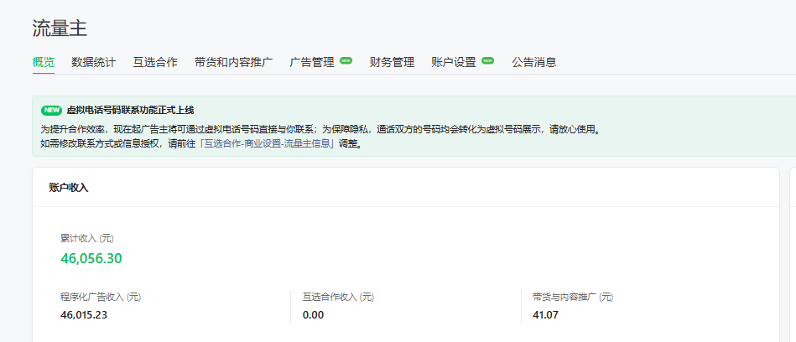
Task: Click the 46,056.30 total income value
Action: [91, 258]
